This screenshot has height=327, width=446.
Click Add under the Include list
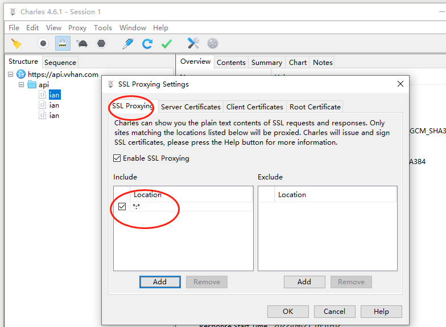click(160, 281)
